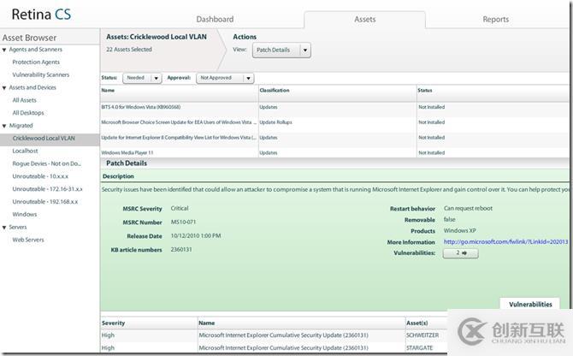Click the Restart behavior value Can request reboot

tap(468, 208)
